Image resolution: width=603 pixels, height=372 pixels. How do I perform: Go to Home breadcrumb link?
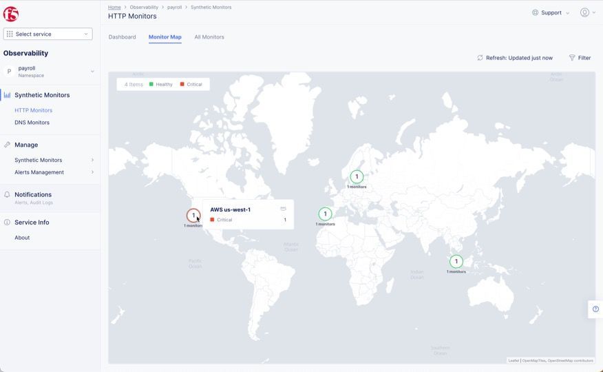114,8
